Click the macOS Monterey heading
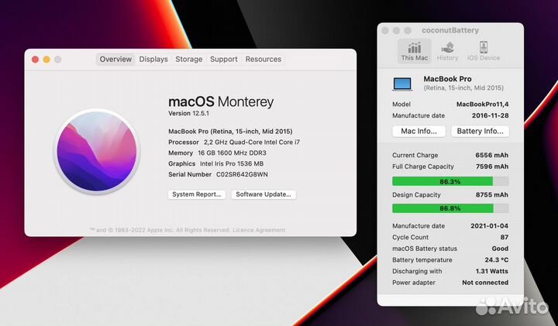 221,102
